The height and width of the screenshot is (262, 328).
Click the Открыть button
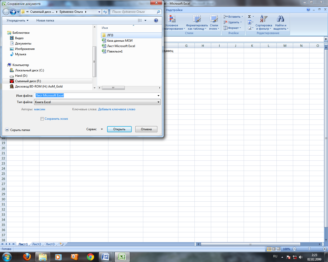click(x=119, y=129)
